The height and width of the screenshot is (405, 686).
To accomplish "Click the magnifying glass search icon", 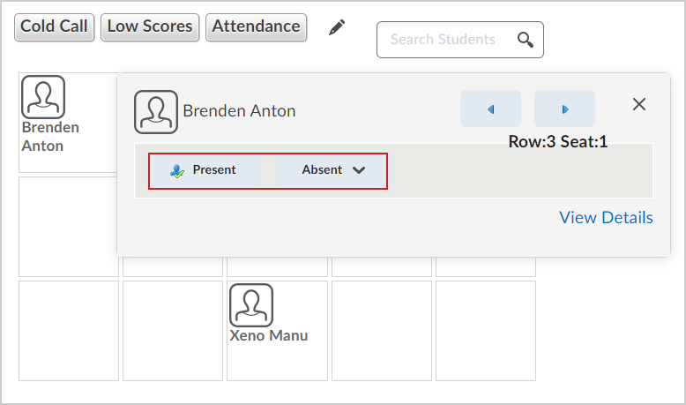I will (x=526, y=40).
